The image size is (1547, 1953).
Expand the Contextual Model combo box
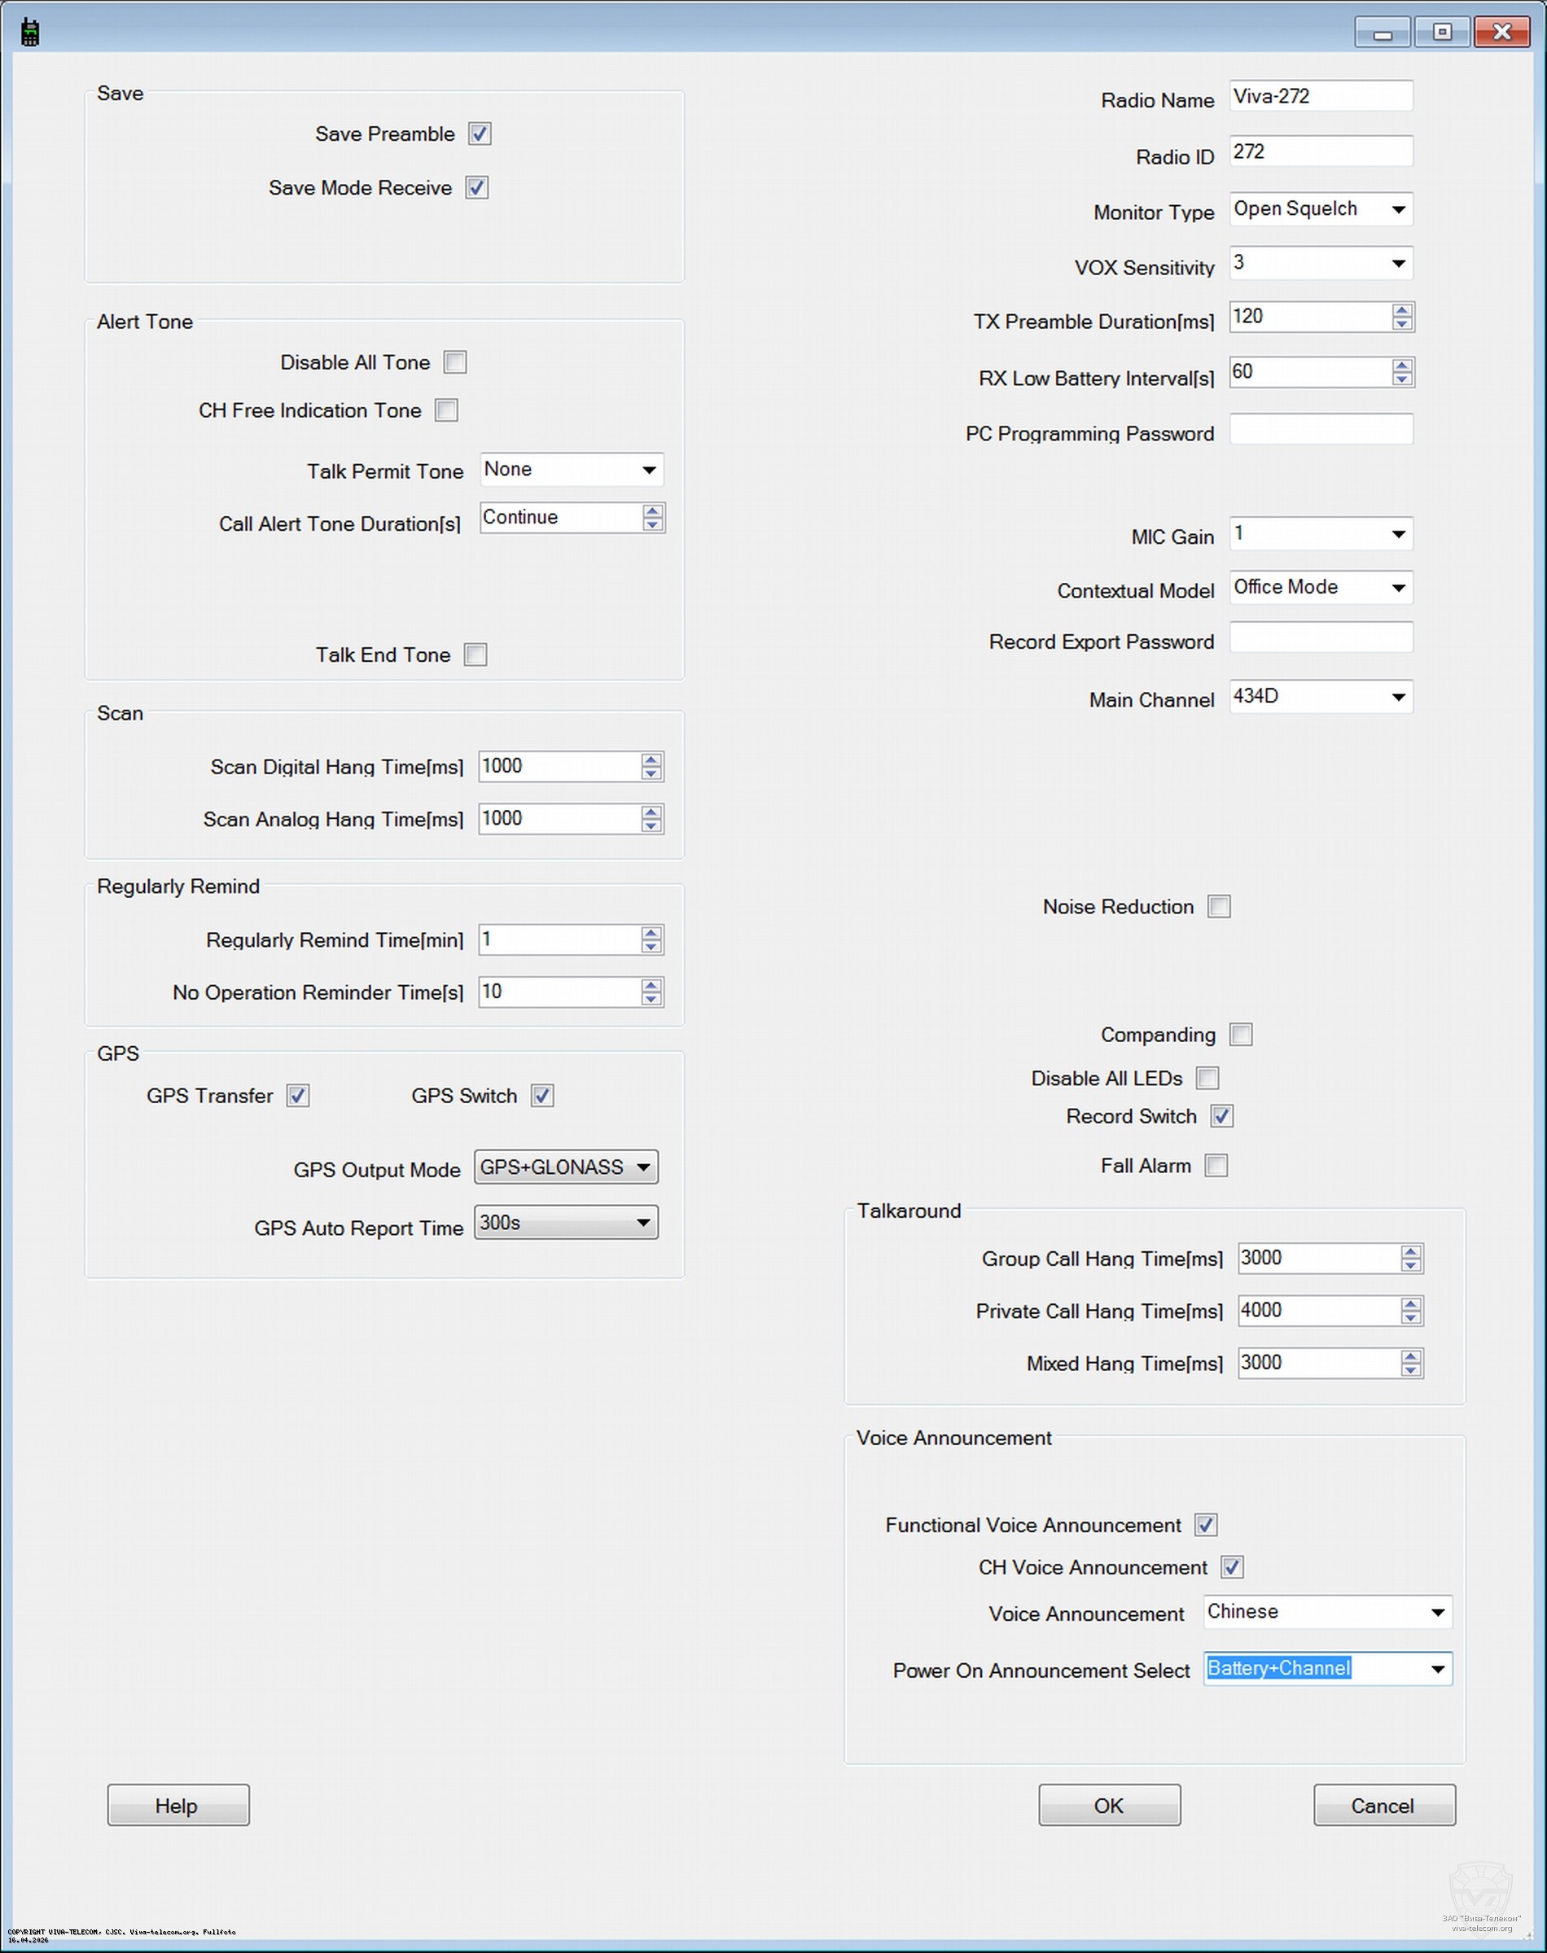click(1397, 588)
